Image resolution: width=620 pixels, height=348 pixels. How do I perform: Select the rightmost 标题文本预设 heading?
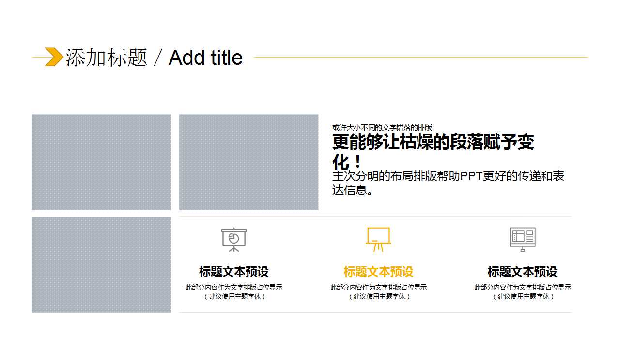point(522,272)
